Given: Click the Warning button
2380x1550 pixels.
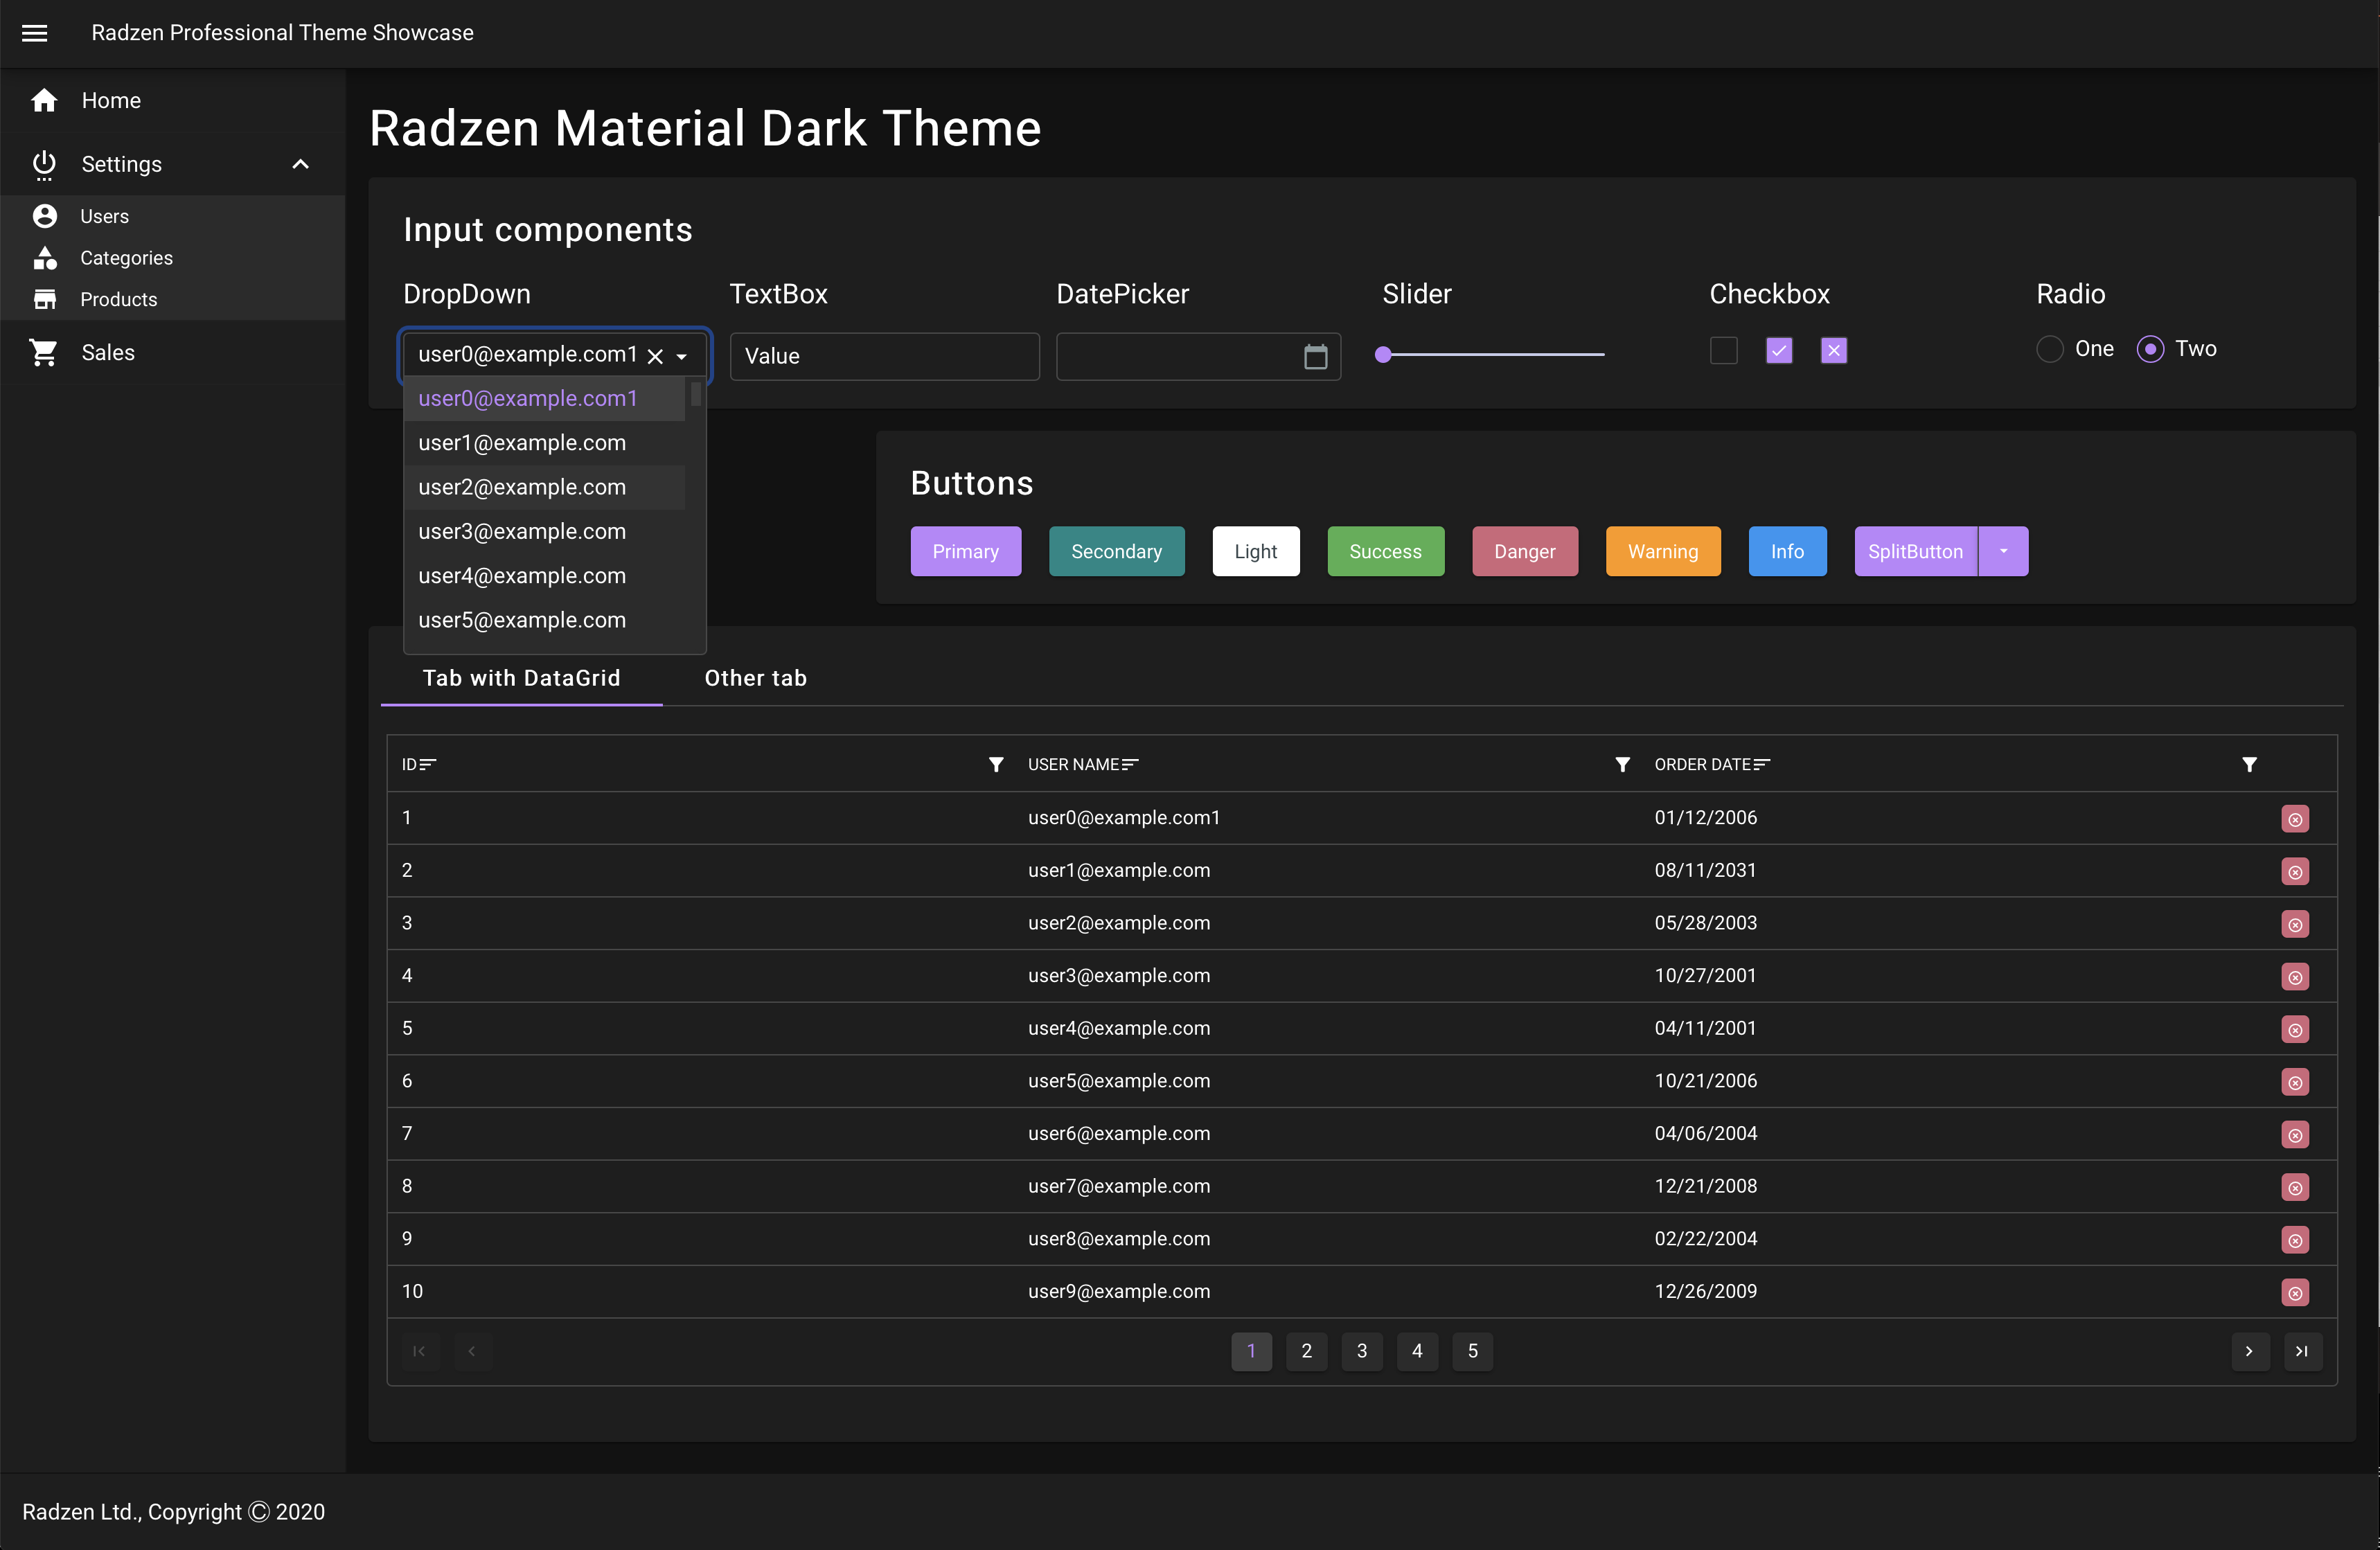Looking at the screenshot, I should click(x=1663, y=551).
